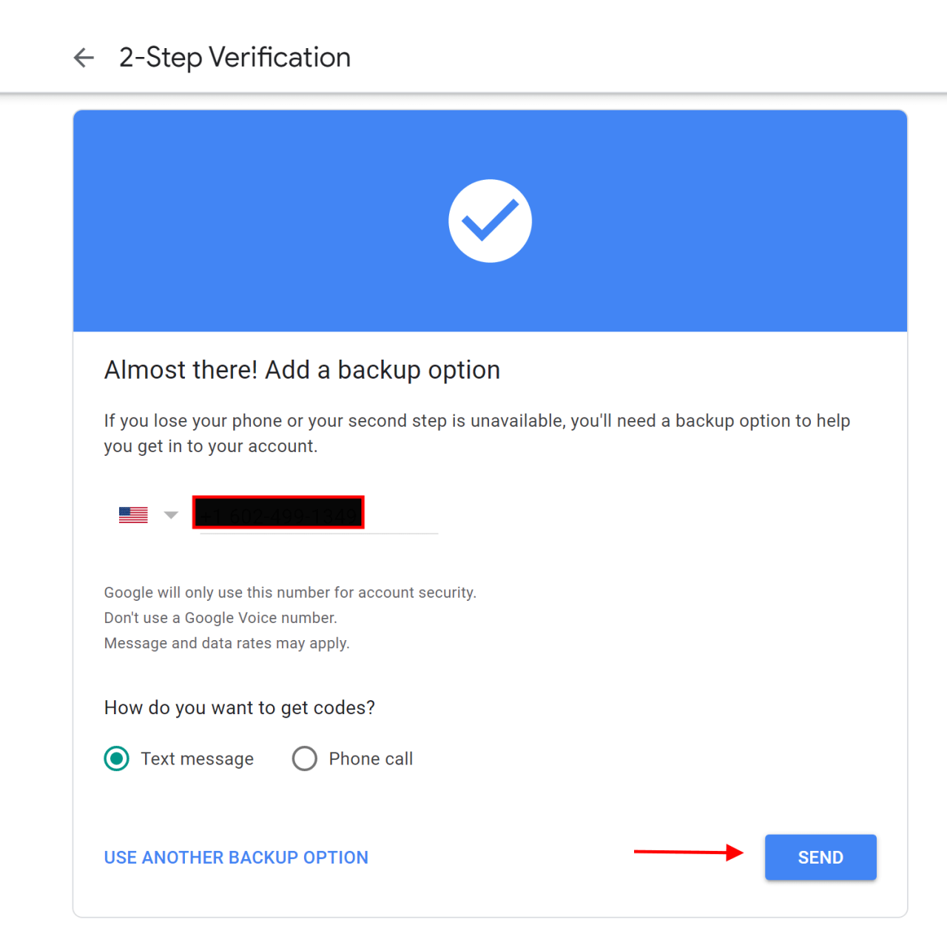Expand the country code dropdown arrow

171,515
